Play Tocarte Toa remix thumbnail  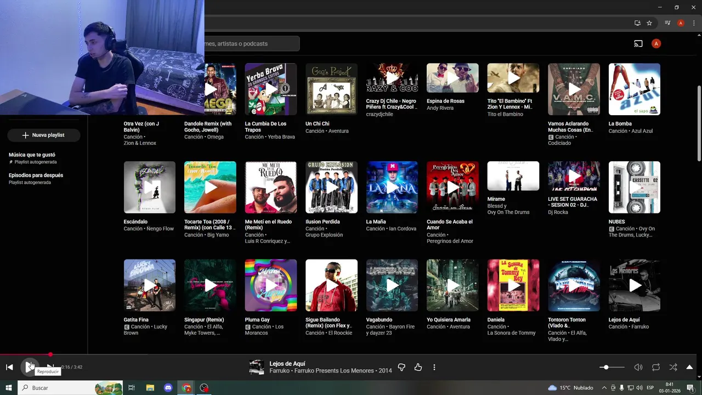[210, 187]
